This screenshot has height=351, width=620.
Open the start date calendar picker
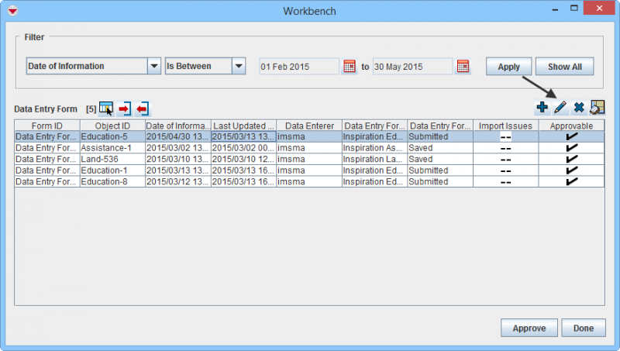click(x=349, y=67)
